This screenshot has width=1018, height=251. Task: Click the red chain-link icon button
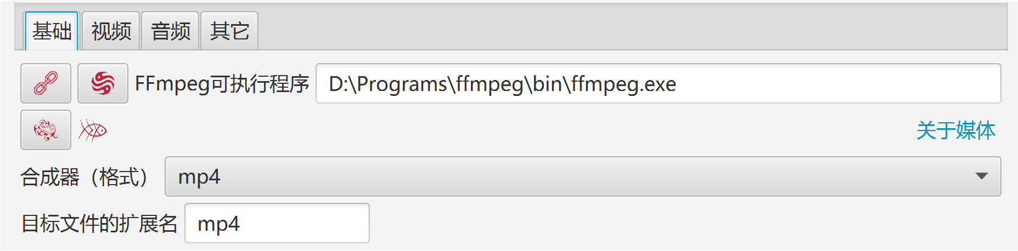(46, 83)
